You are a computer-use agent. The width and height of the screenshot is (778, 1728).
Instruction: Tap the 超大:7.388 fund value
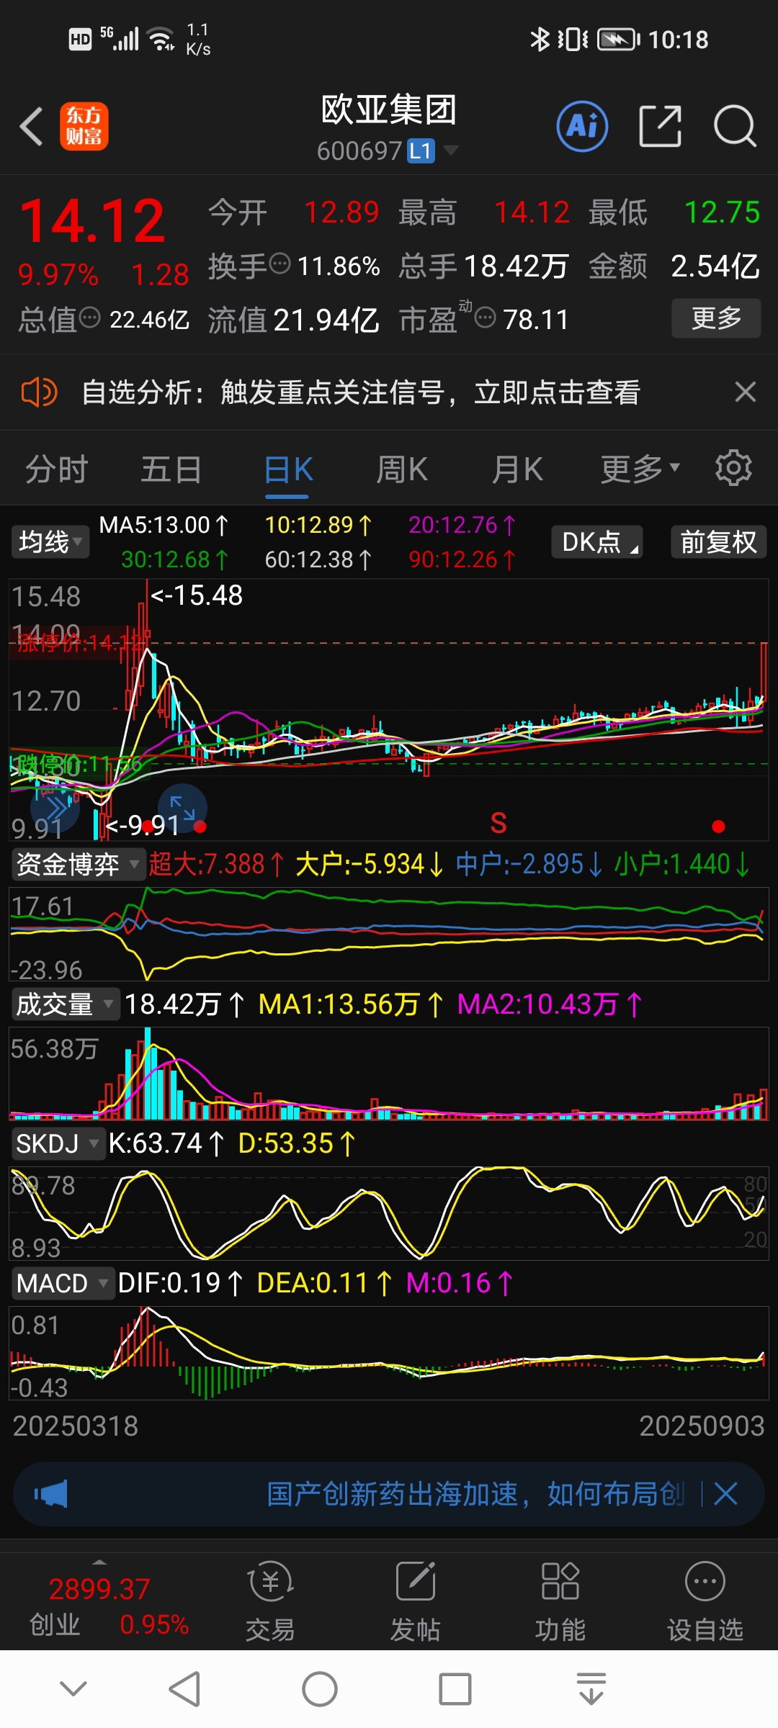tap(216, 863)
